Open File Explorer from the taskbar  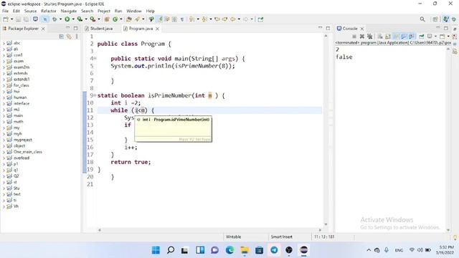(245, 250)
